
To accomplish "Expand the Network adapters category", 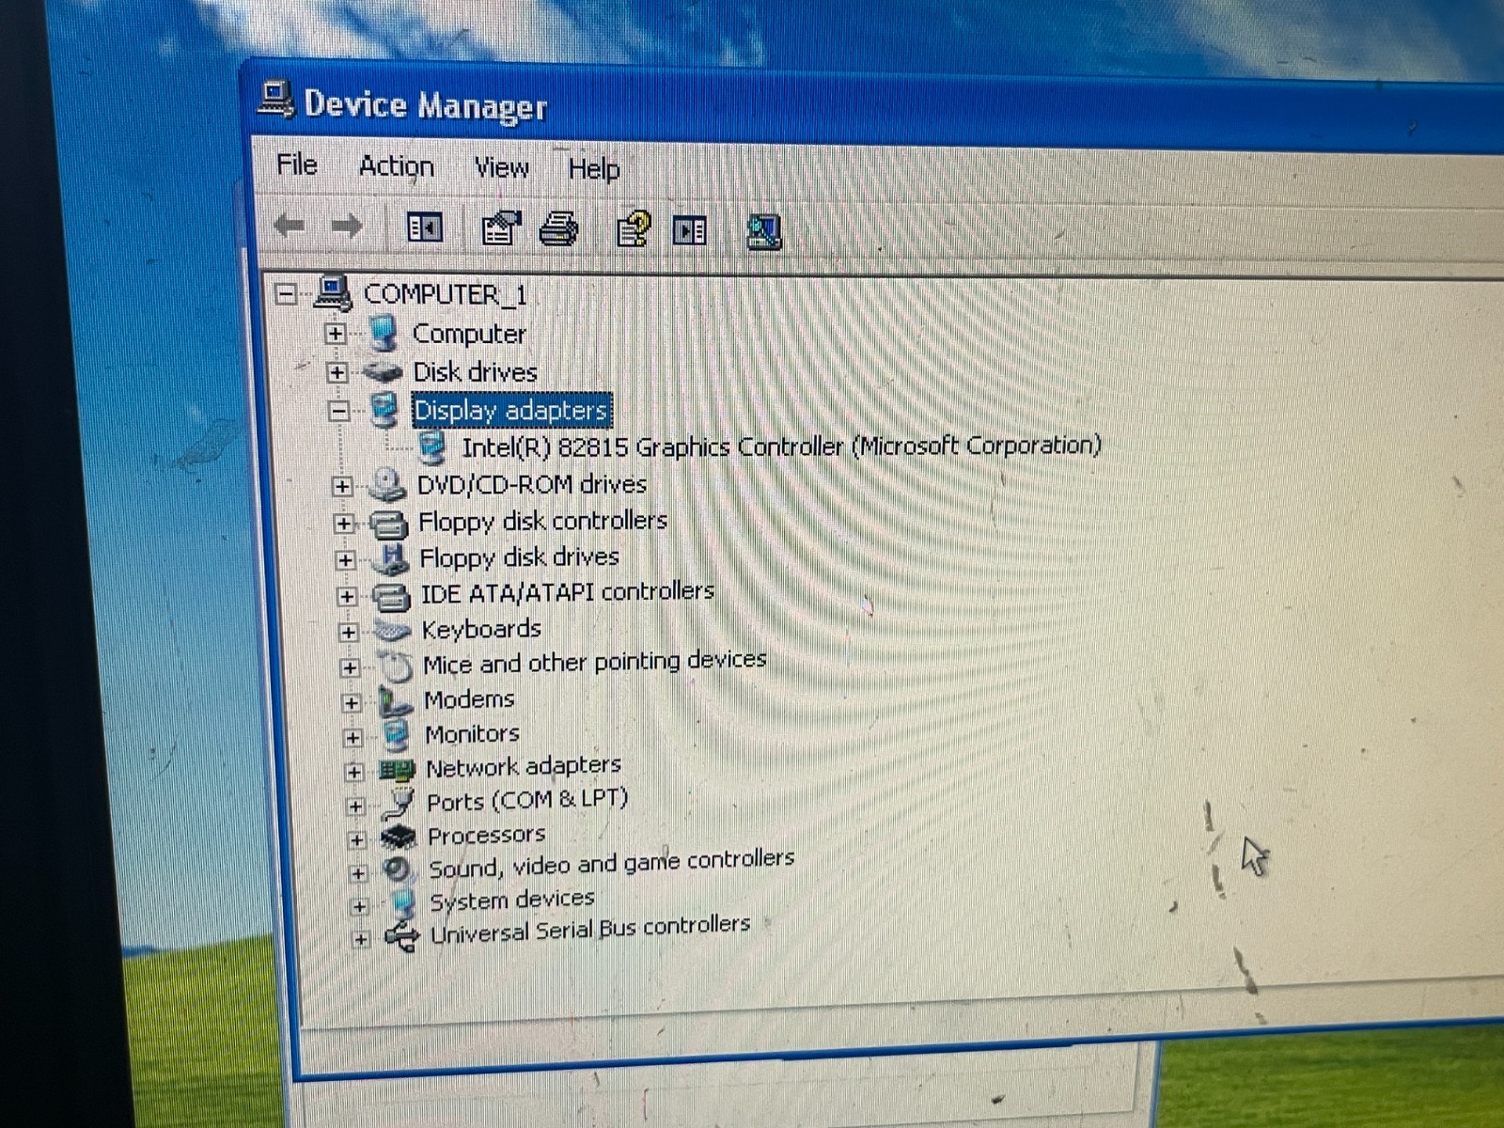I will (x=353, y=772).
